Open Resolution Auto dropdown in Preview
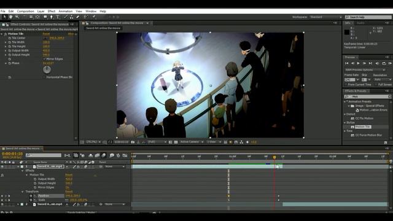Image resolution: width=393 pixels, height=221 pixels. coord(382,80)
